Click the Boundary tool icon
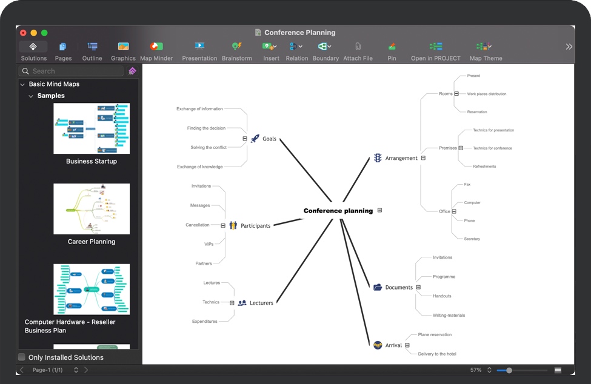The height and width of the screenshot is (384, 591). coord(322,46)
